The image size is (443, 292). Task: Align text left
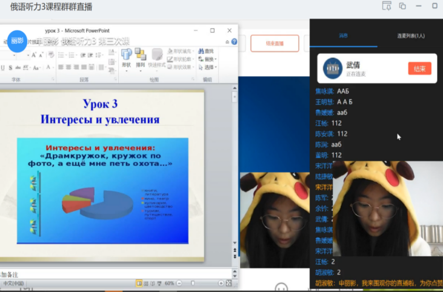point(61,67)
